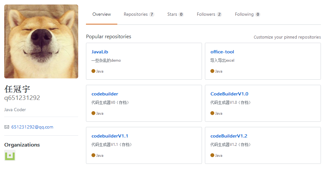Click the 651231292@qq.com email link
Screen dimensions: 329x169
(x=32, y=127)
